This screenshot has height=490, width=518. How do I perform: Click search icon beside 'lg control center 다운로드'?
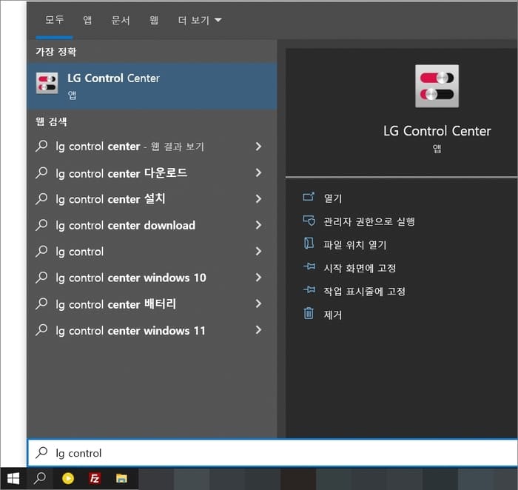click(41, 172)
